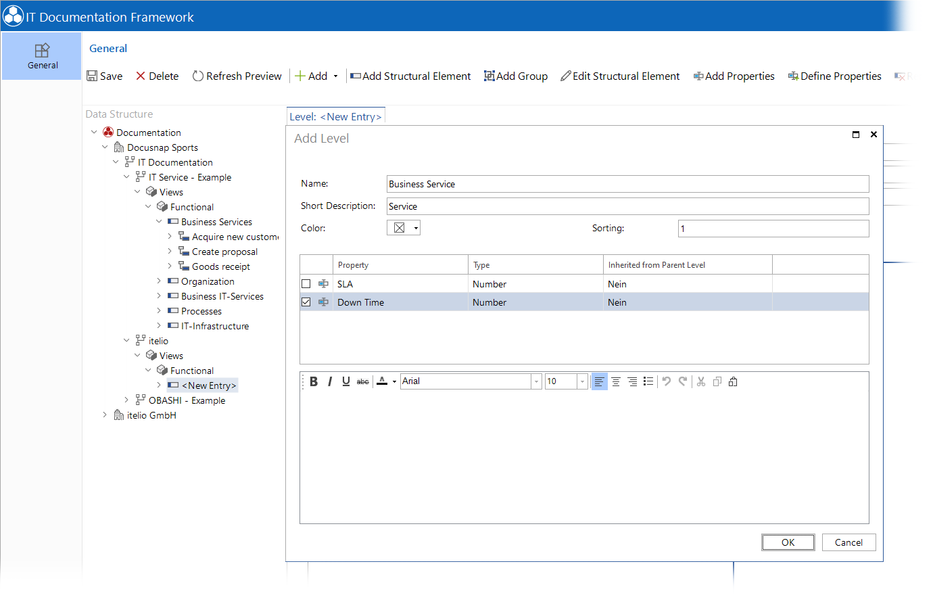The height and width of the screenshot is (612, 933).
Task: Open the font size dropdown arrow
Action: click(582, 381)
